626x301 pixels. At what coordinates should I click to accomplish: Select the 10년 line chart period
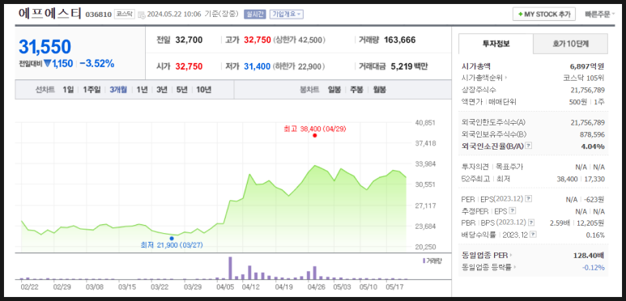coord(203,90)
